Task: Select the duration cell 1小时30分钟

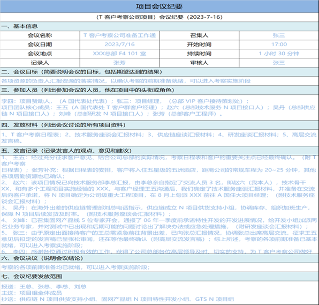Action: [x=279, y=54]
